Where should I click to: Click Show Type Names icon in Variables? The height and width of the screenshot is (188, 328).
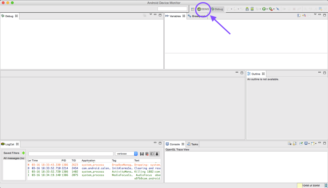pyautogui.click(x=299, y=15)
